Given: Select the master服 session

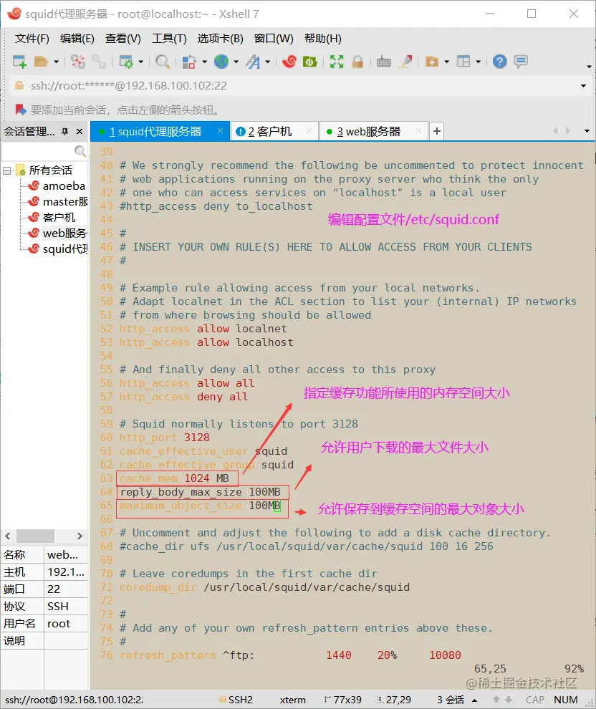Looking at the screenshot, I should click(65, 202).
